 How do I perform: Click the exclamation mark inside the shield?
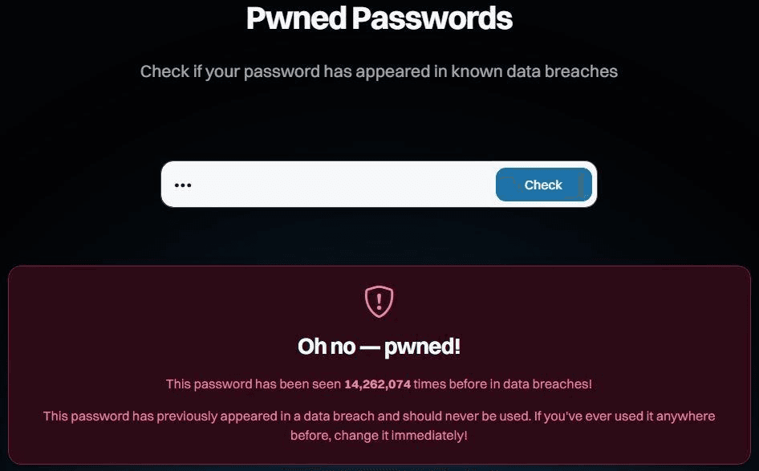[x=379, y=301]
